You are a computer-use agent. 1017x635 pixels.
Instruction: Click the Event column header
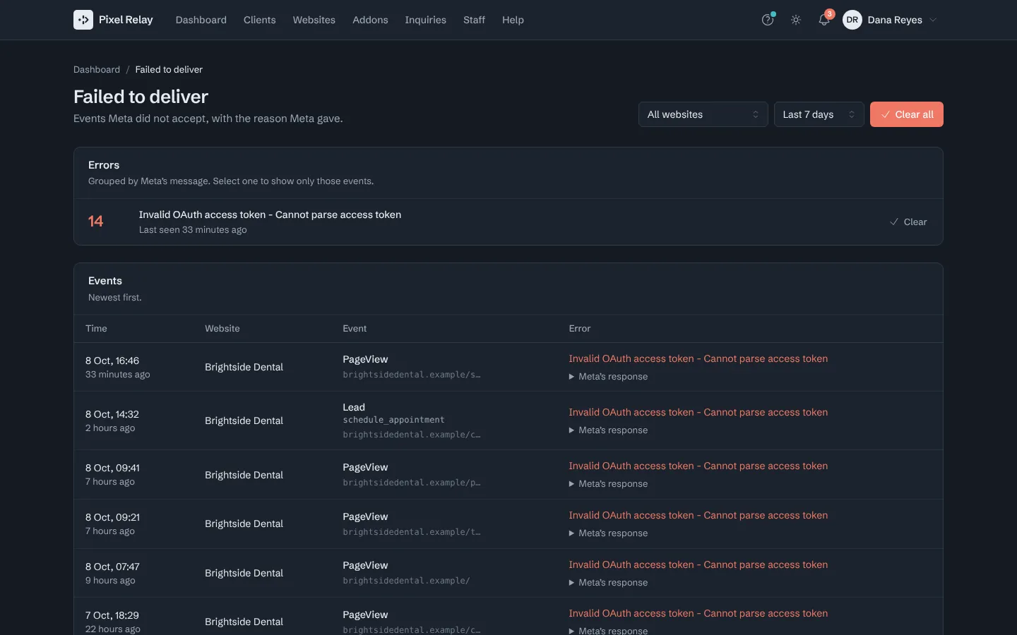tap(355, 329)
